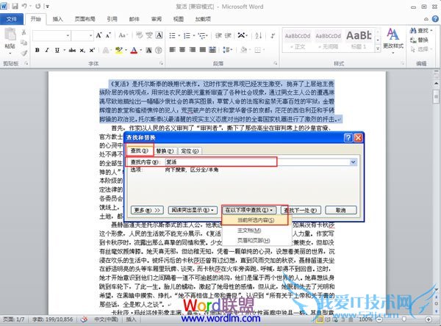This screenshot has height=326, width=441.
Task: Grow font size with larger A icon
Action: pyautogui.click(x=98, y=35)
